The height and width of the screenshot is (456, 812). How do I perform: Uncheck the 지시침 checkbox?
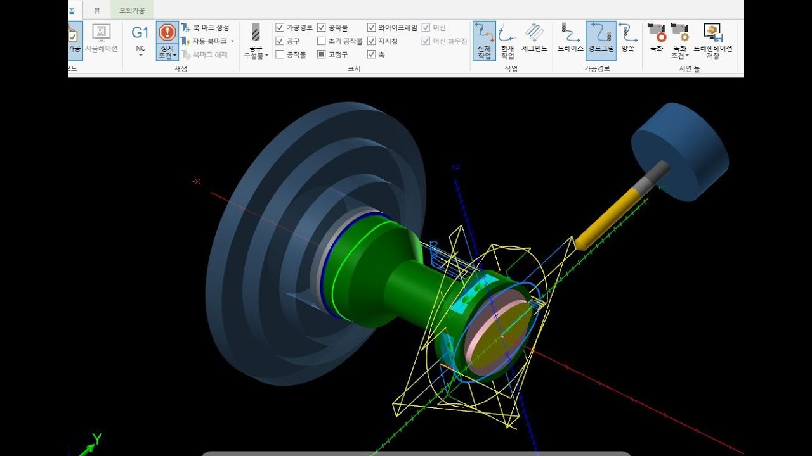[372, 41]
